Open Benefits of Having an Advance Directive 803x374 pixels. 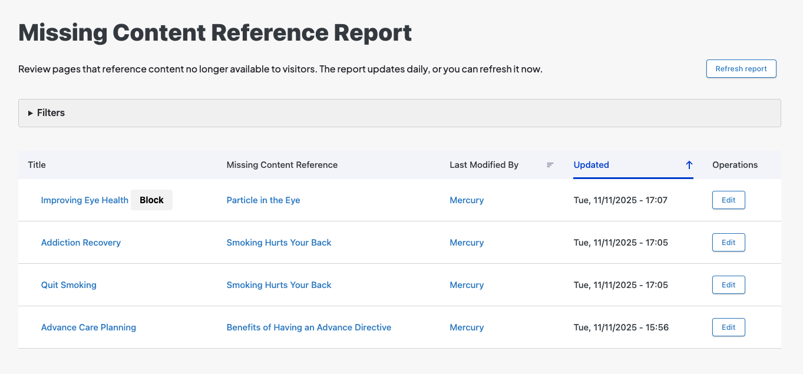(x=309, y=327)
